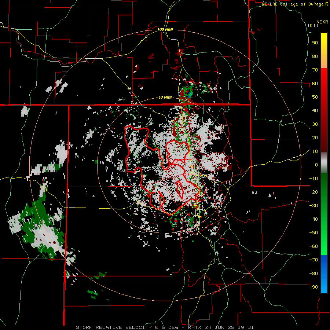Click the 50 NMI range ring label
The width and height of the screenshot is (330, 330).
click(165, 97)
